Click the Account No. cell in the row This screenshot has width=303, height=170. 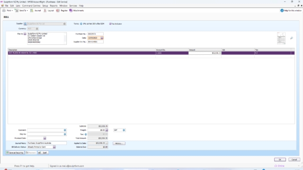pyautogui.click(x=172, y=53)
